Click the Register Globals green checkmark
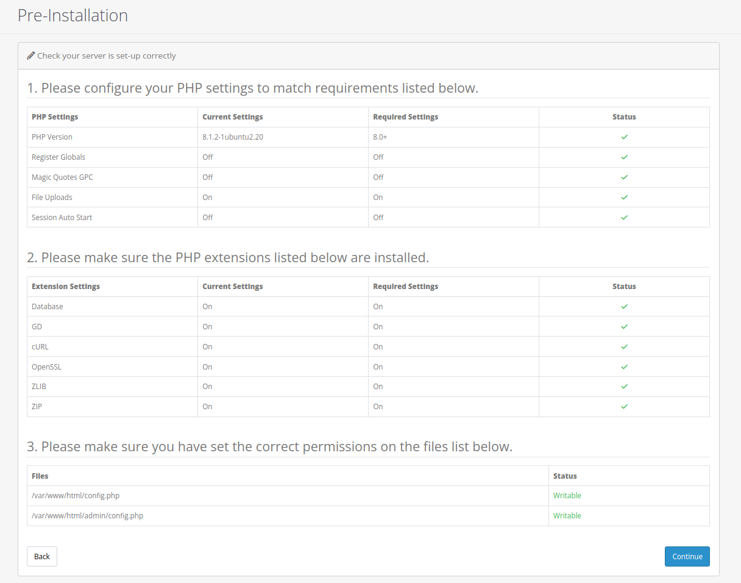 tap(624, 157)
